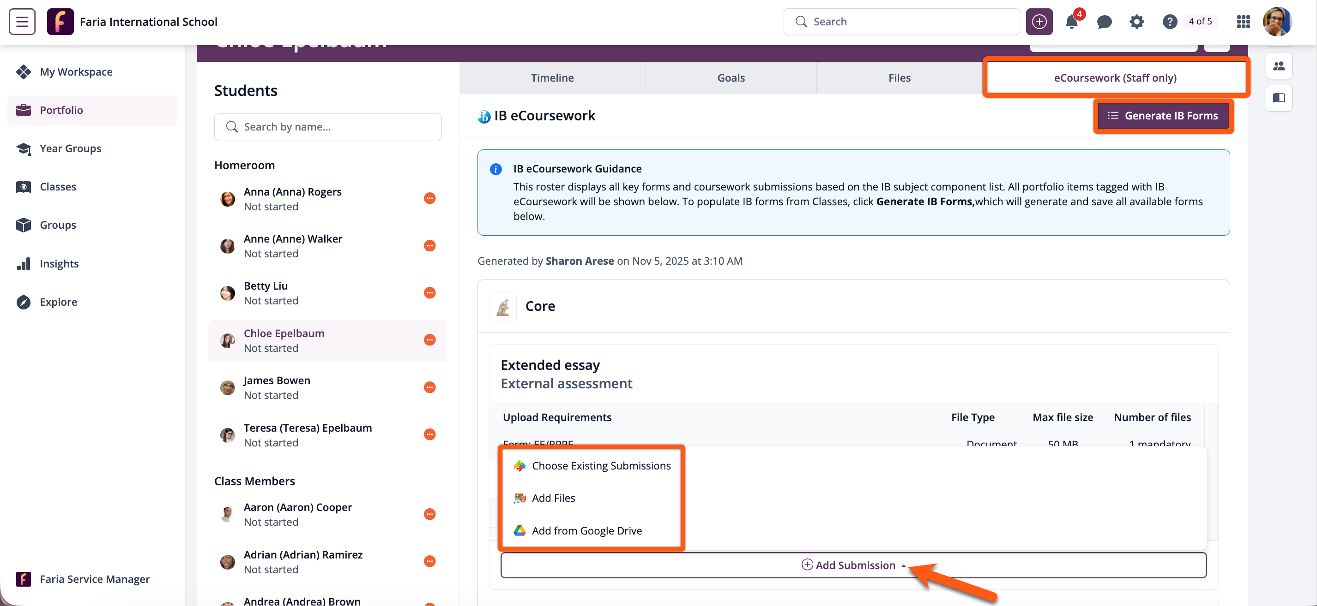Open Insights in the left sidebar
This screenshot has height=606, width=1317.
[x=59, y=263]
